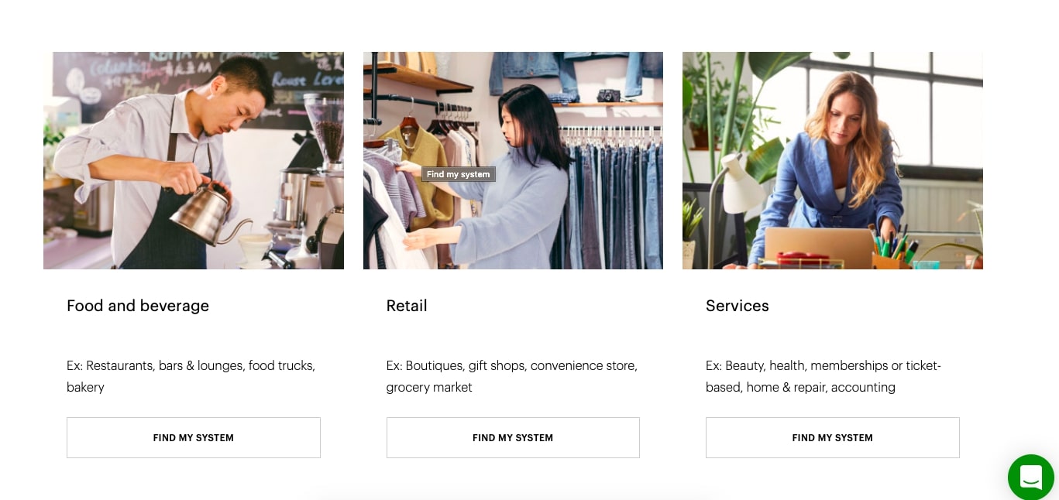Select the woman at laptop Services photo
Screen dimensions: 1059x500
point(833,160)
